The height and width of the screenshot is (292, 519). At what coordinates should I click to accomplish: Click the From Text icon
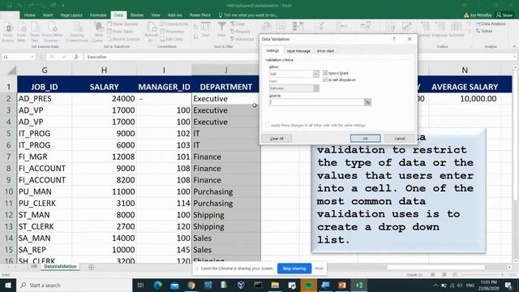pos(35,32)
